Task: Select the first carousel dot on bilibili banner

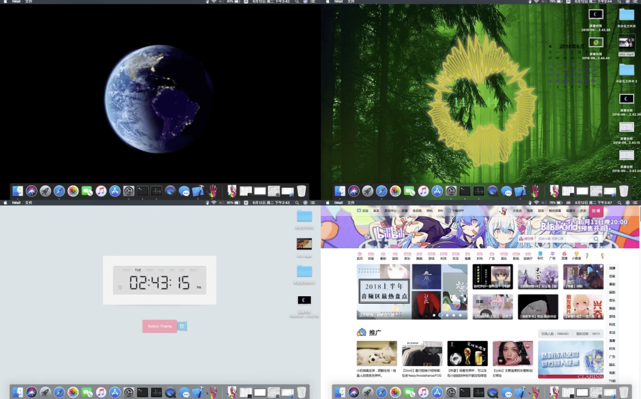Action: click(x=434, y=315)
